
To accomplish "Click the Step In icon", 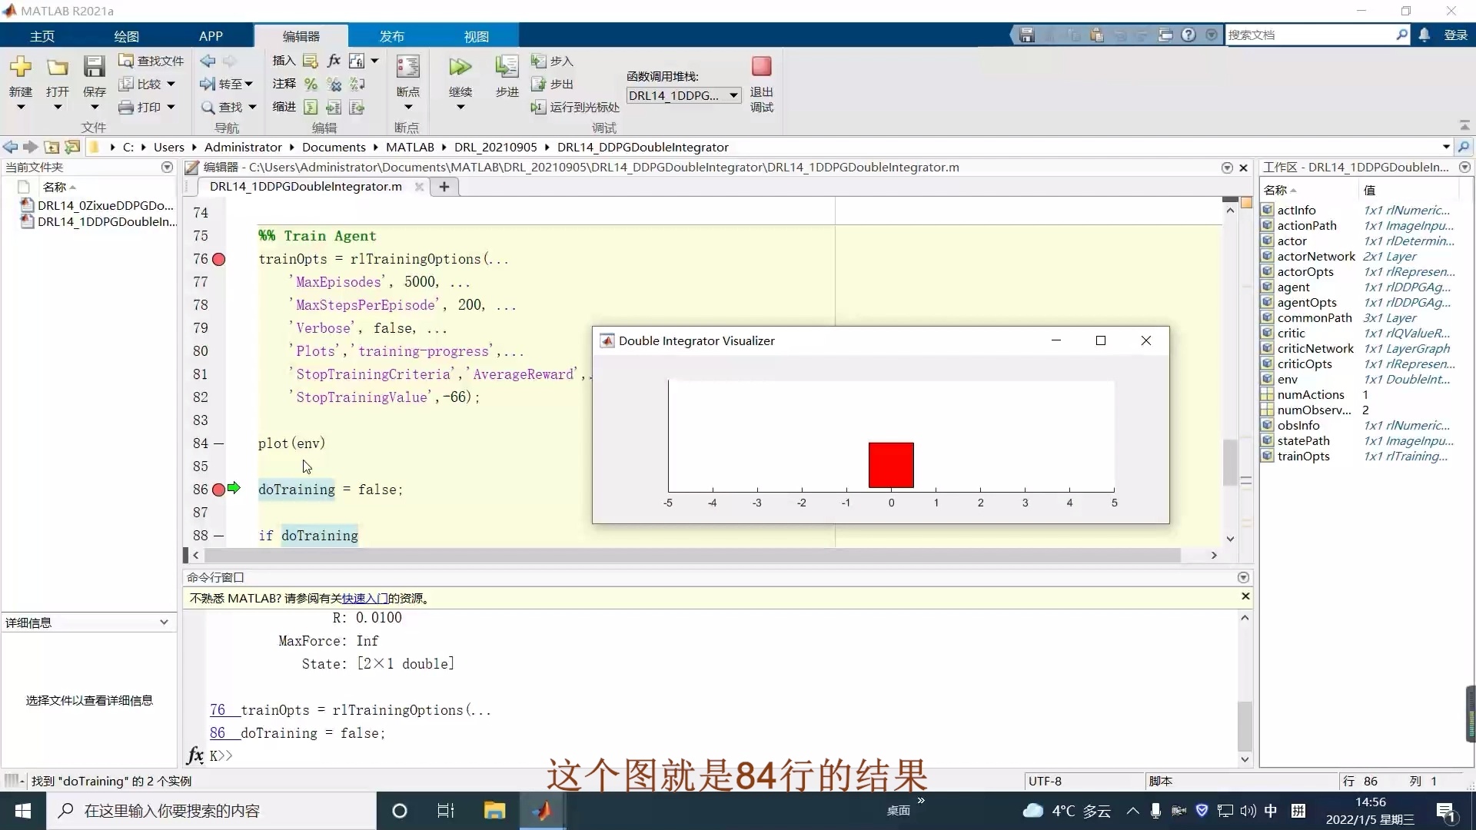I will click(x=538, y=61).
